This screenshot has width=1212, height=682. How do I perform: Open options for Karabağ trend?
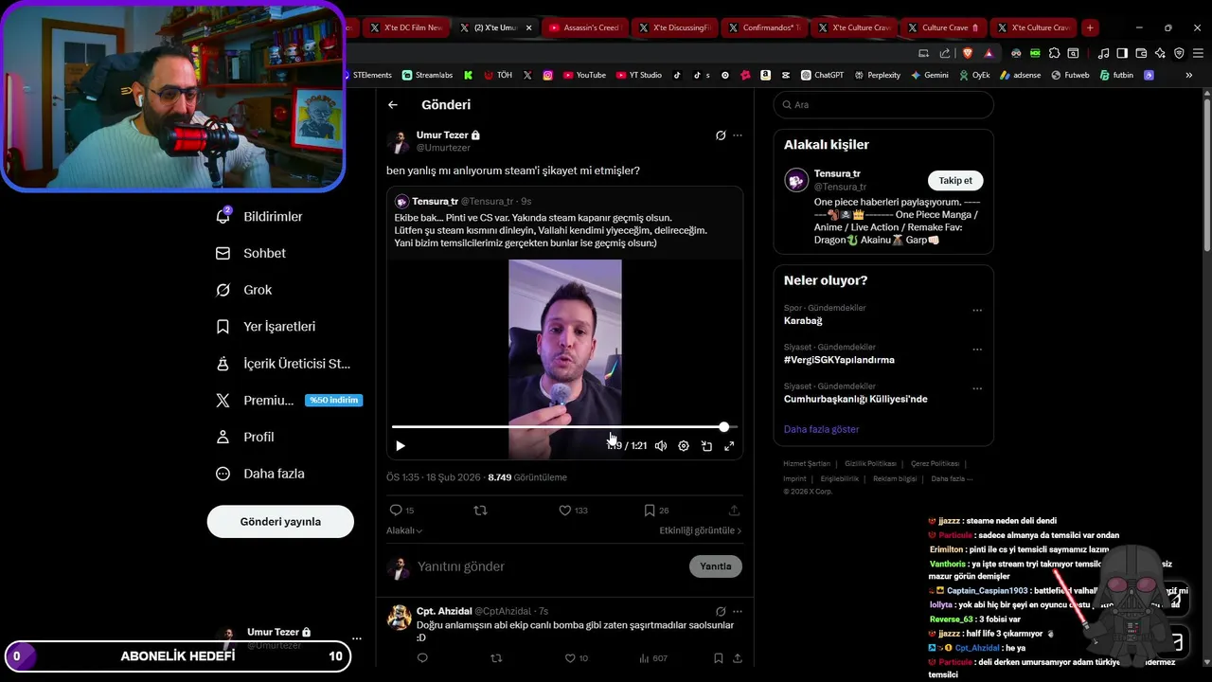tap(977, 311)
